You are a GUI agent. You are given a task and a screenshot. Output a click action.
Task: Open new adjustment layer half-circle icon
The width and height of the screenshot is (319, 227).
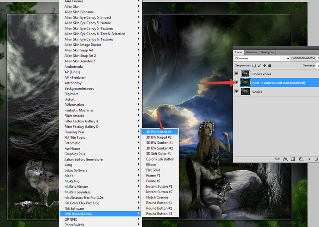(x=301, y=159)
